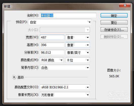This screenshot has height=106, width=134.
Task: Open the 宽度 unit dropdown 像素
Action: click(x=78, y=37)
